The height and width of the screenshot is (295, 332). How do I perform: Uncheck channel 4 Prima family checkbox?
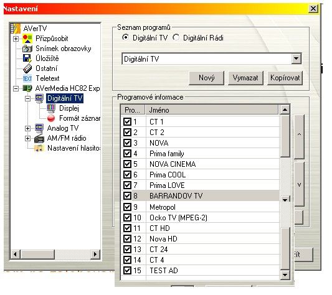point(127,154)
